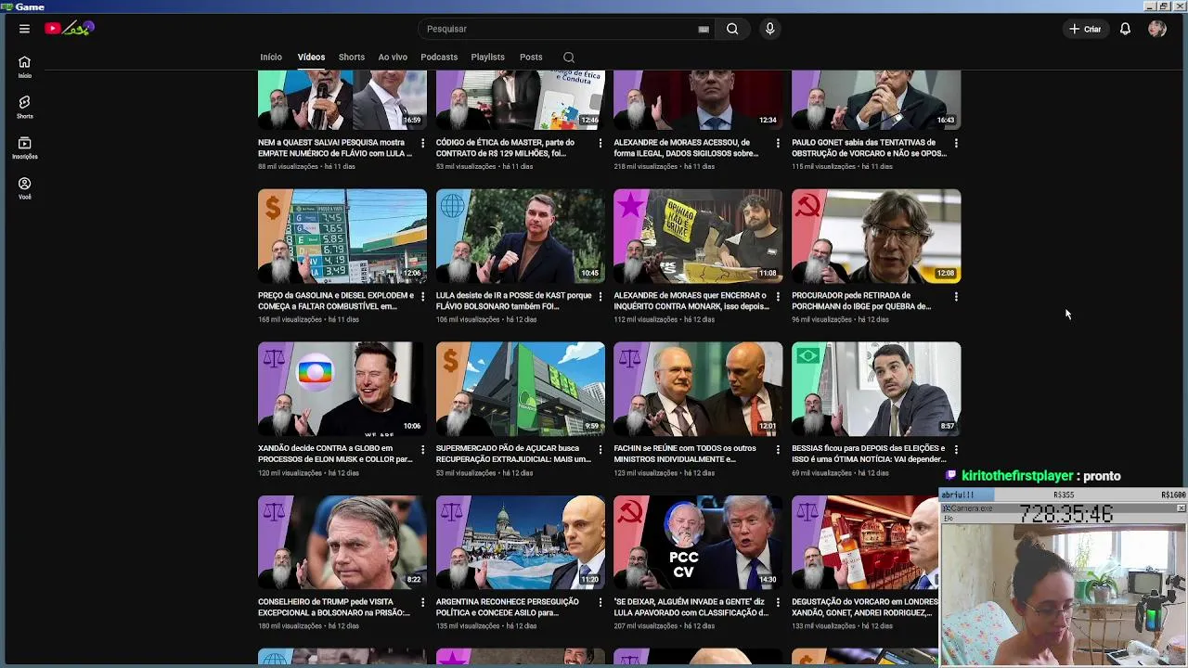Open options for CONSELHEIRO de TRUMP video

[422, 602]
